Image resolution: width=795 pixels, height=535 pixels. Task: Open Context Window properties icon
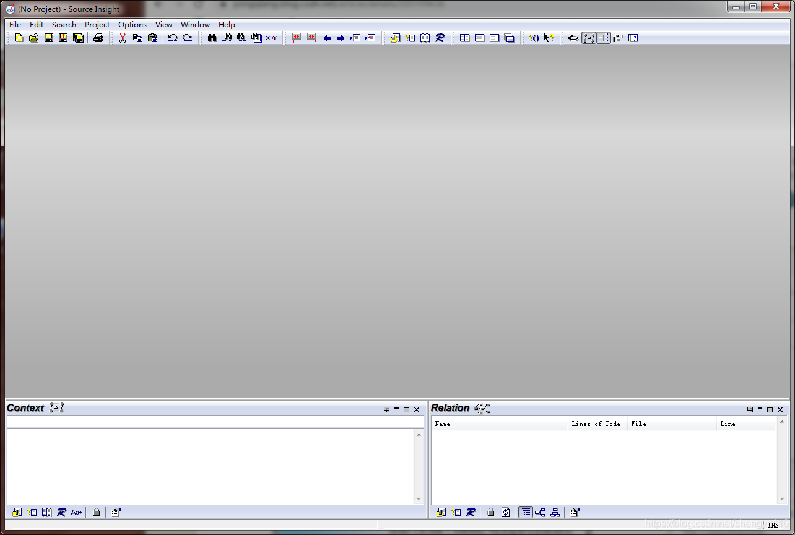pyautogui.click(x=116, y=512)
